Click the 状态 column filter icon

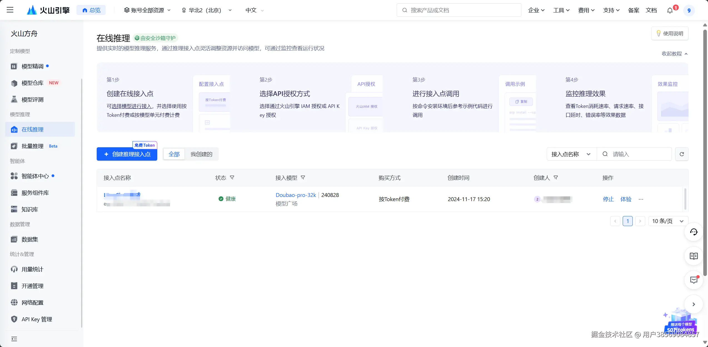232,178
